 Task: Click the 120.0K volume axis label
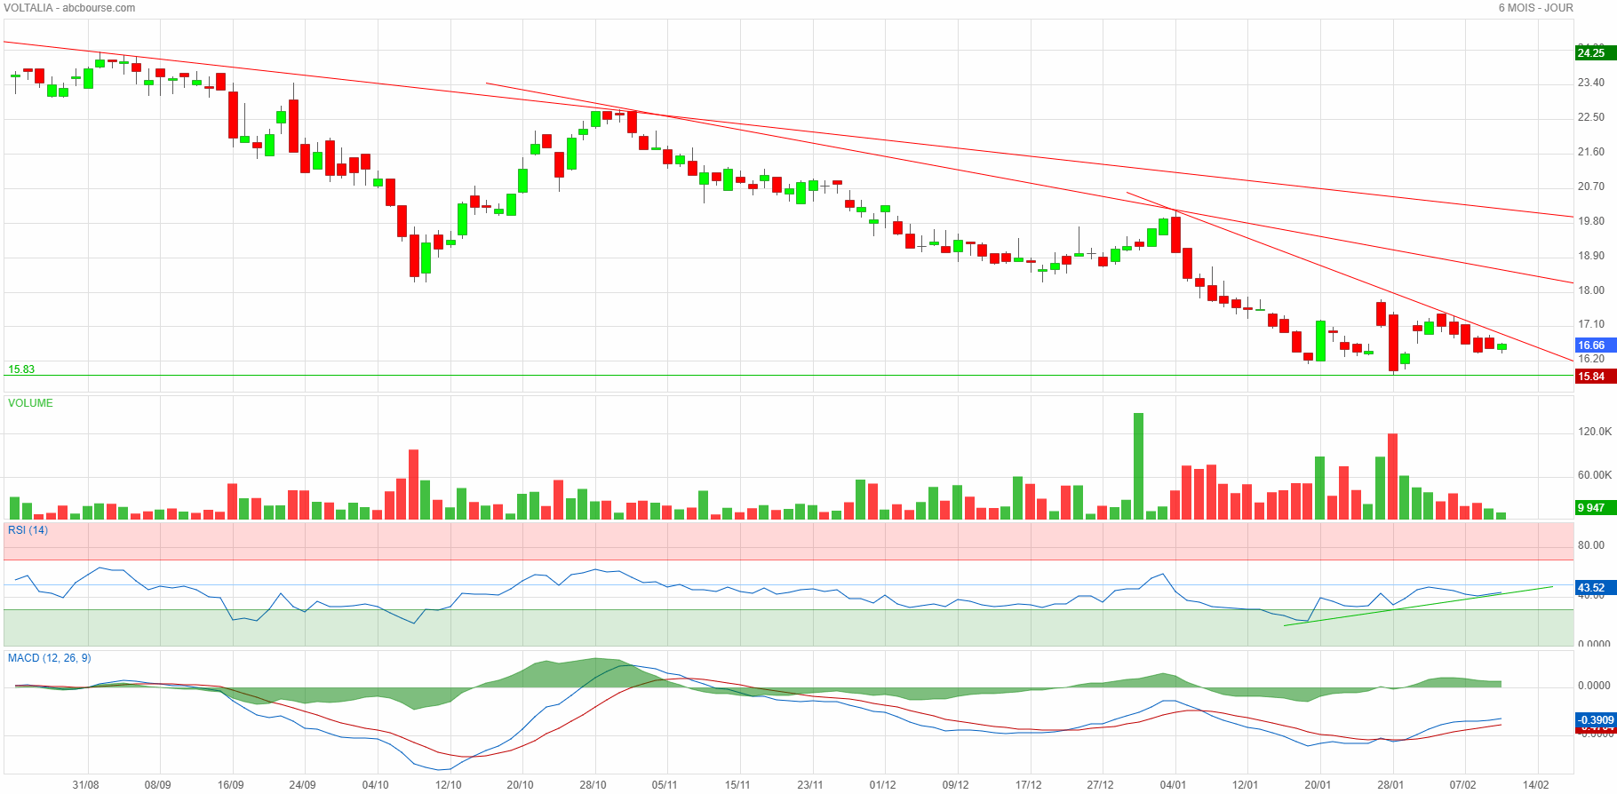coord(1594,432)
